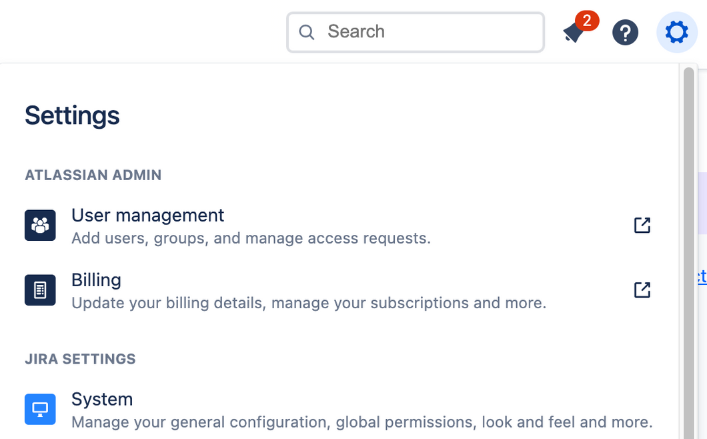Click the System monitor icon

point(40,409)
